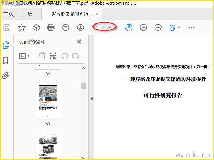Click the page label 35
The image size is (214, 160).
coord(48,123)
